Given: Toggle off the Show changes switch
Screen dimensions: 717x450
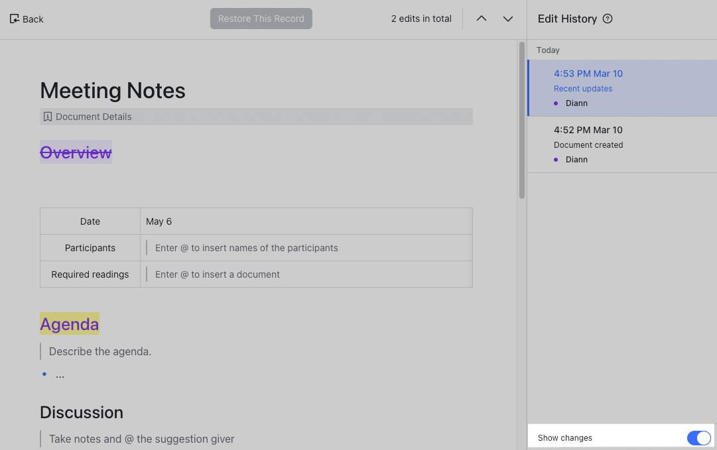Looking at the screenshot, I should click(x=698, y=437).
